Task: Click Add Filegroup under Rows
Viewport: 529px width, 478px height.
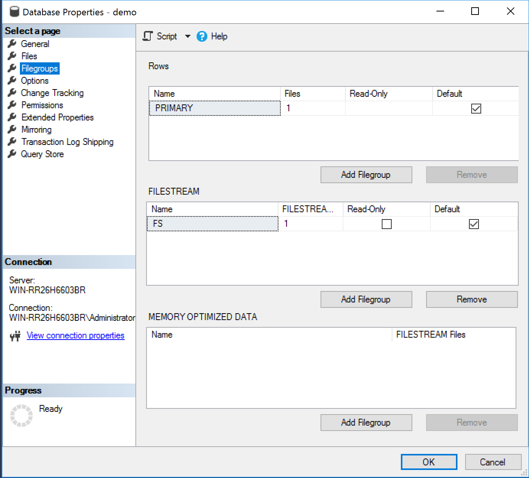Action: 366,175
